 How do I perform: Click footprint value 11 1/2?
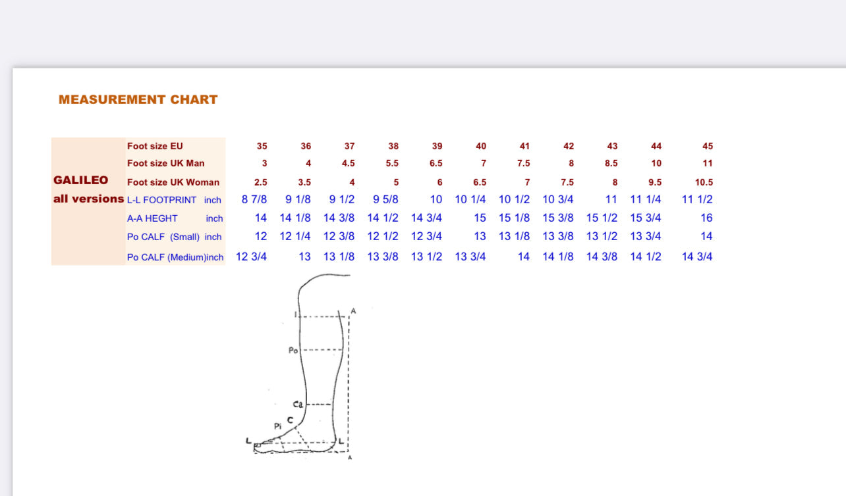tap(697, 199)
